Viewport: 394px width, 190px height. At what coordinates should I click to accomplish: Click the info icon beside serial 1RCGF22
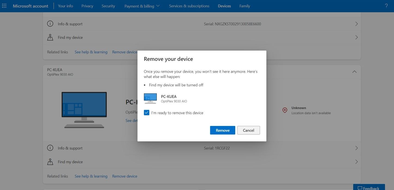coord(50,148)
